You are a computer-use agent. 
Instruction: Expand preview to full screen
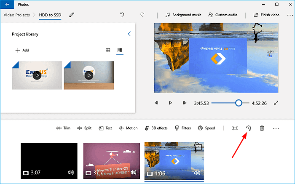click(276, 103)
